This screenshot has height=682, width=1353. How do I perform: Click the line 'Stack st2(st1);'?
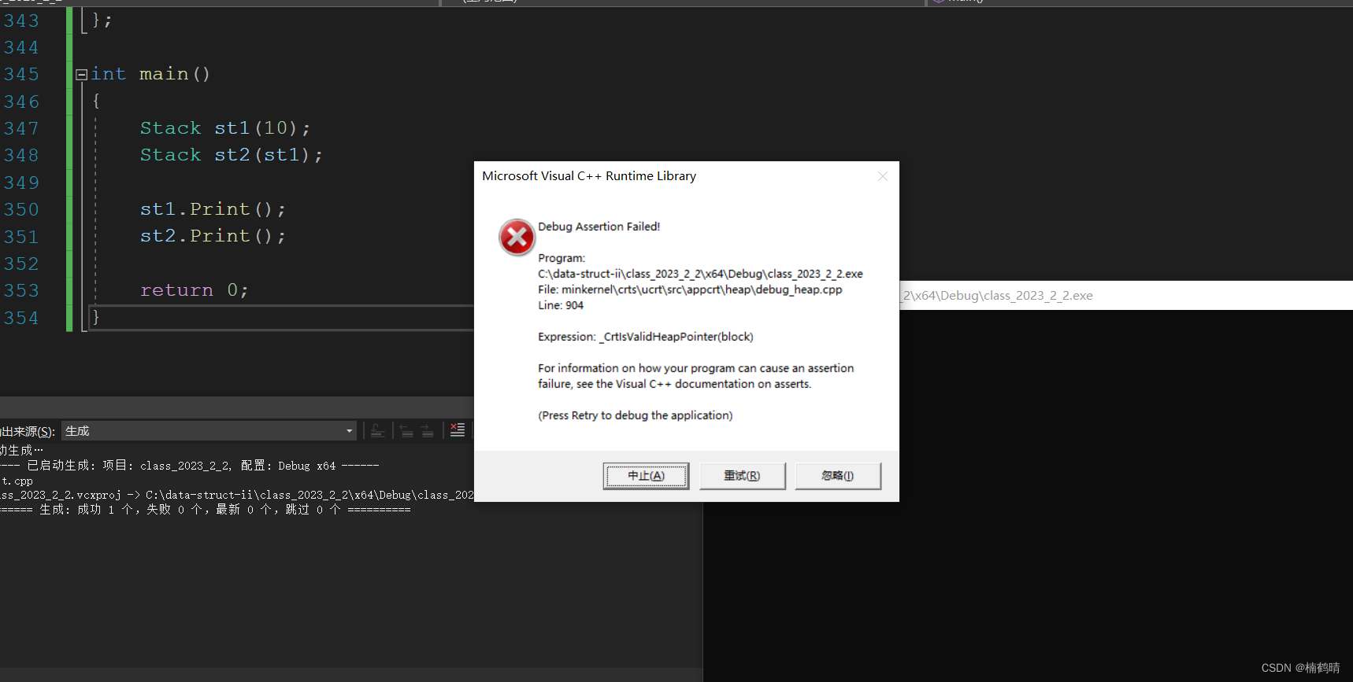(232, 155)
